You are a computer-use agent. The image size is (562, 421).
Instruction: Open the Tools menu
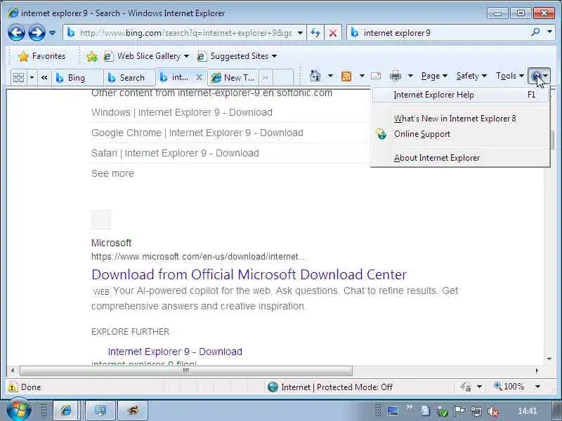click(x=510, y=76)
